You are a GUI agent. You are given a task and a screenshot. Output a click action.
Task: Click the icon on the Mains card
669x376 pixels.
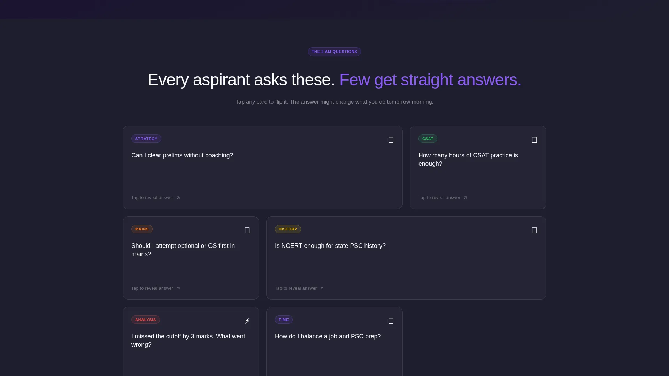[x=247, y=230]
